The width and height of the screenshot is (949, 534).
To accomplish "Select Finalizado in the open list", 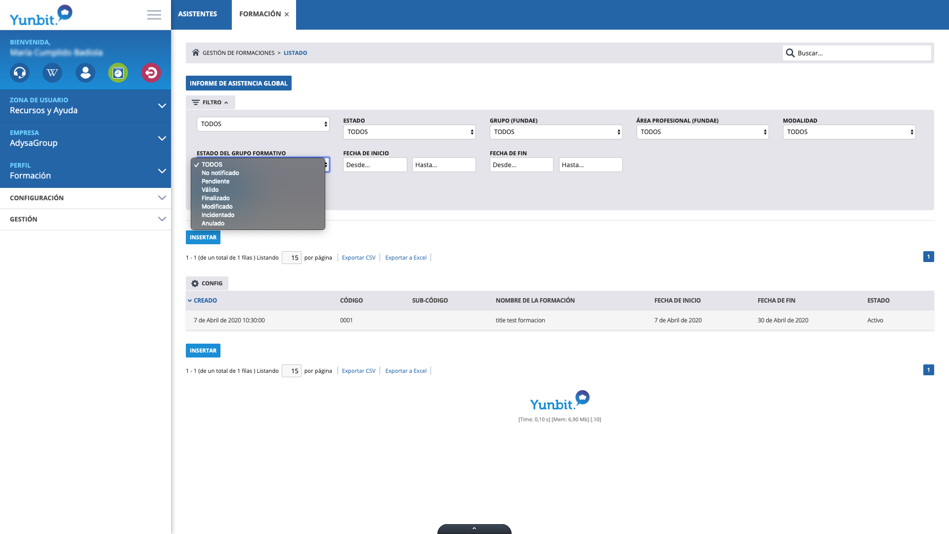I will (216, 198).
